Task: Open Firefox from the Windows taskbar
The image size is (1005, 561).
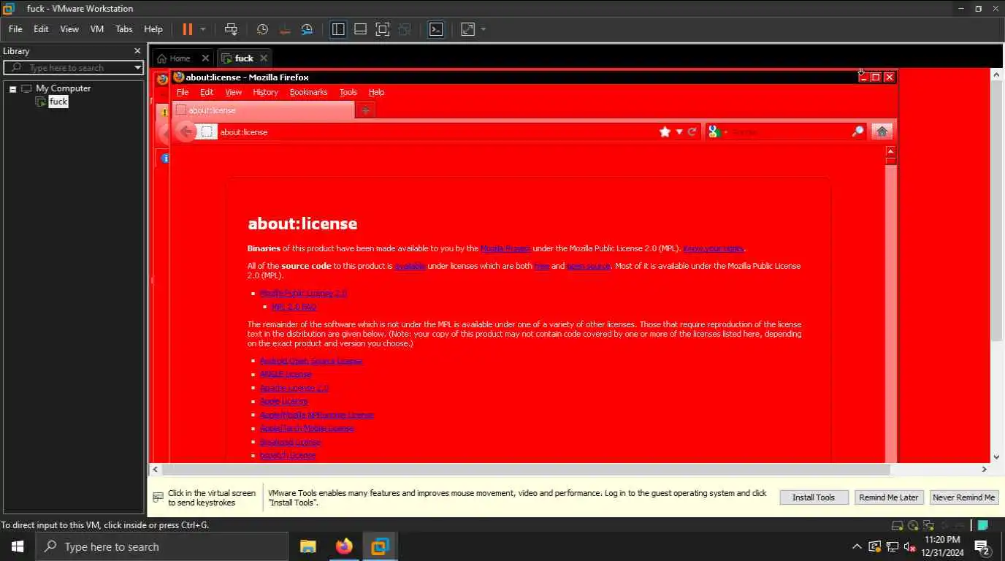Action: 344,546
